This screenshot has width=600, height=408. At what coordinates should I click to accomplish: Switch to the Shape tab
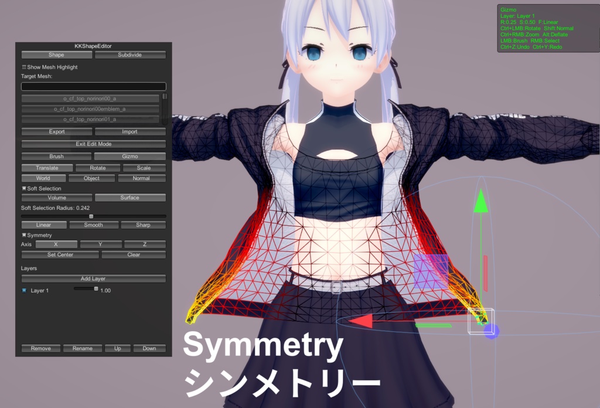pyautogui.click(x=56, y=54)
